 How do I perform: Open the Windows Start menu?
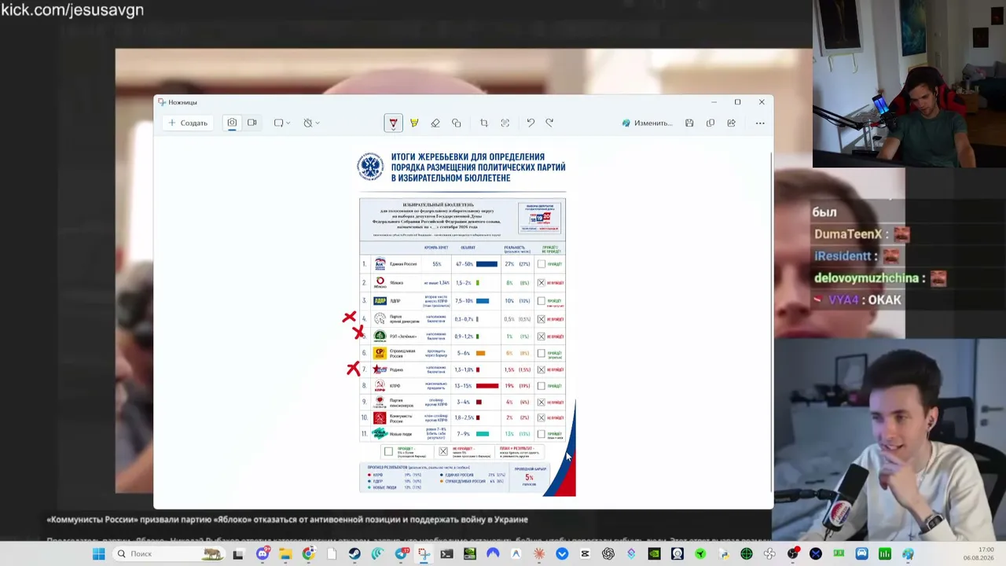[x=99, y=554]
